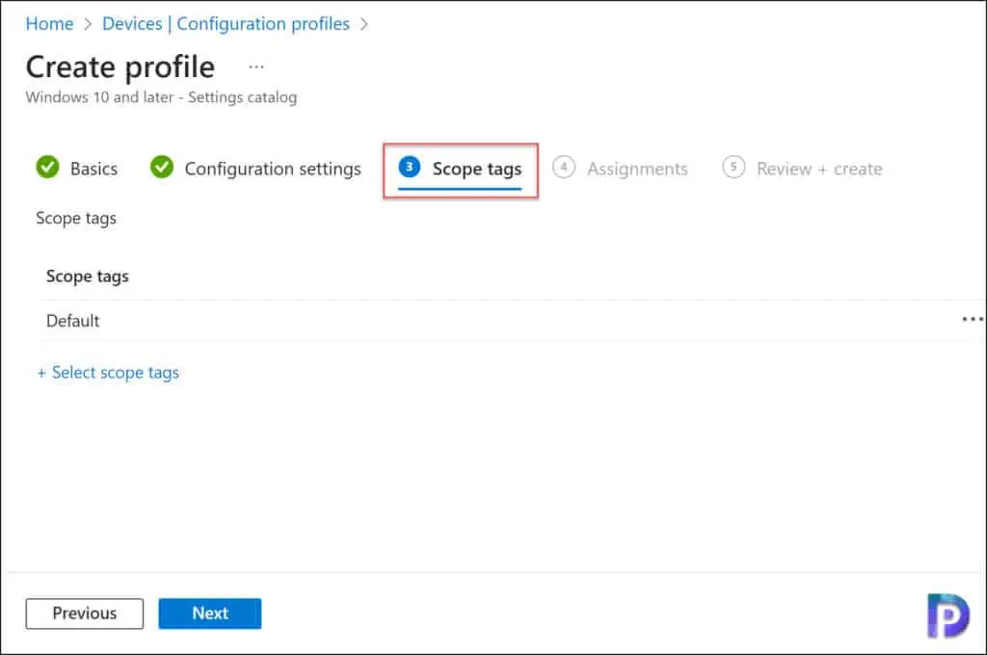Click the step 5 circle icon
Viewport: 987px width, 655px height.
(x=734, y=167)
